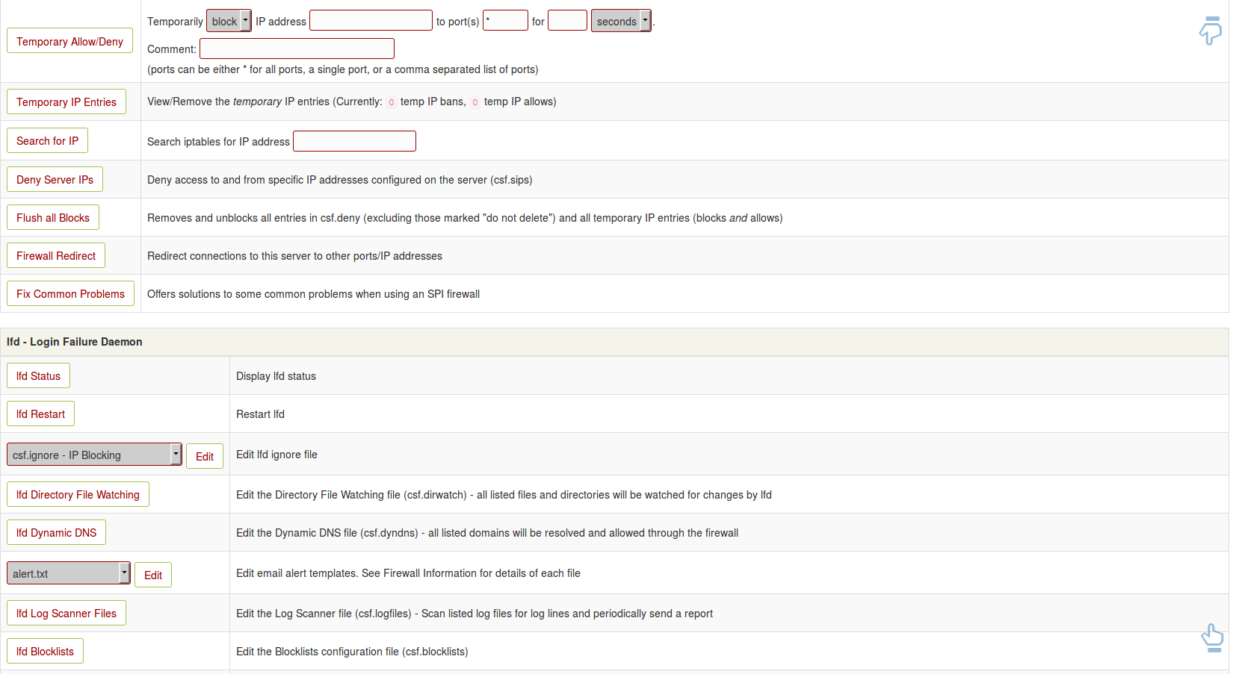Image resolution: width=1236 pixels, height=674 pixels.
Task: Open the csf.ignore - IP Blocking dropdown
Action: point(94,455)
